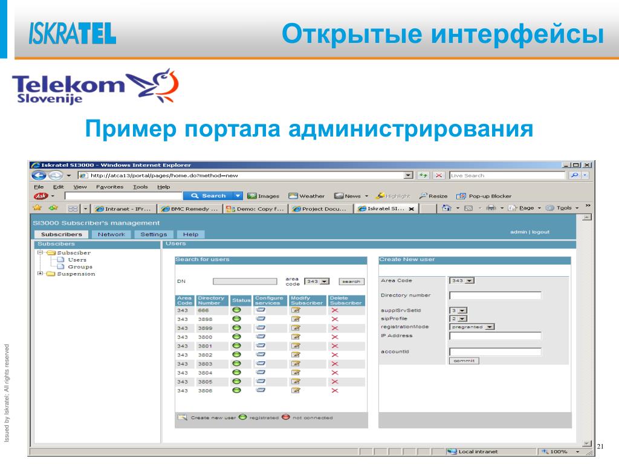The image size is (619, 464).
Task: Expand the Suspension tree folder
Action: (x=40, y=274)
